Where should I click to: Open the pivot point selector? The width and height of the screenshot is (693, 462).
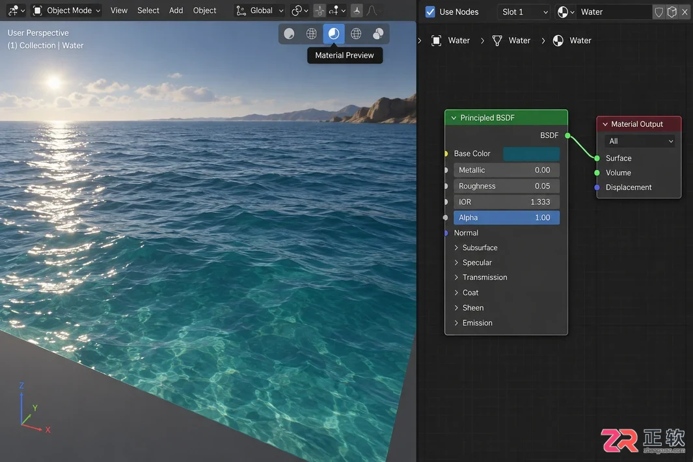(x=300, y=10)
